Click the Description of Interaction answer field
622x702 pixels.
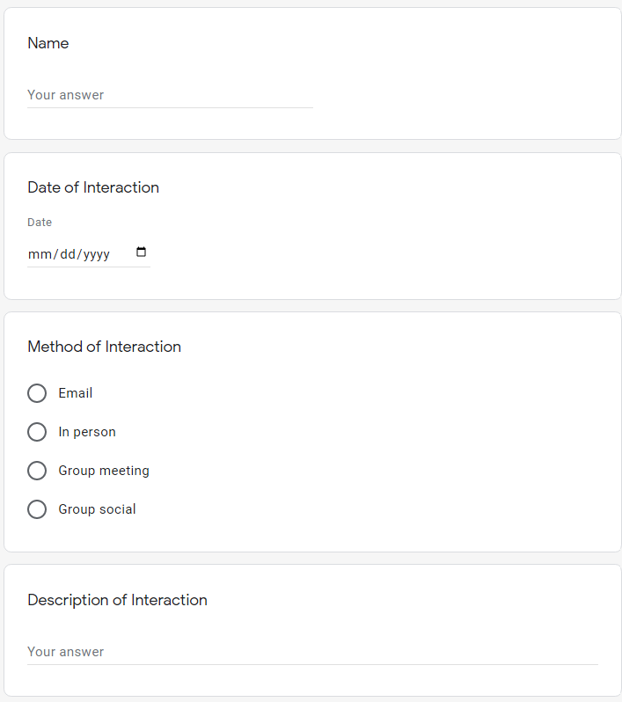click(312, 652)
